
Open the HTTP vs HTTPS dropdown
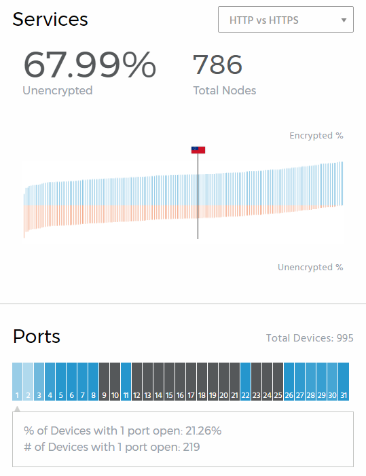[x=286, y=20]
